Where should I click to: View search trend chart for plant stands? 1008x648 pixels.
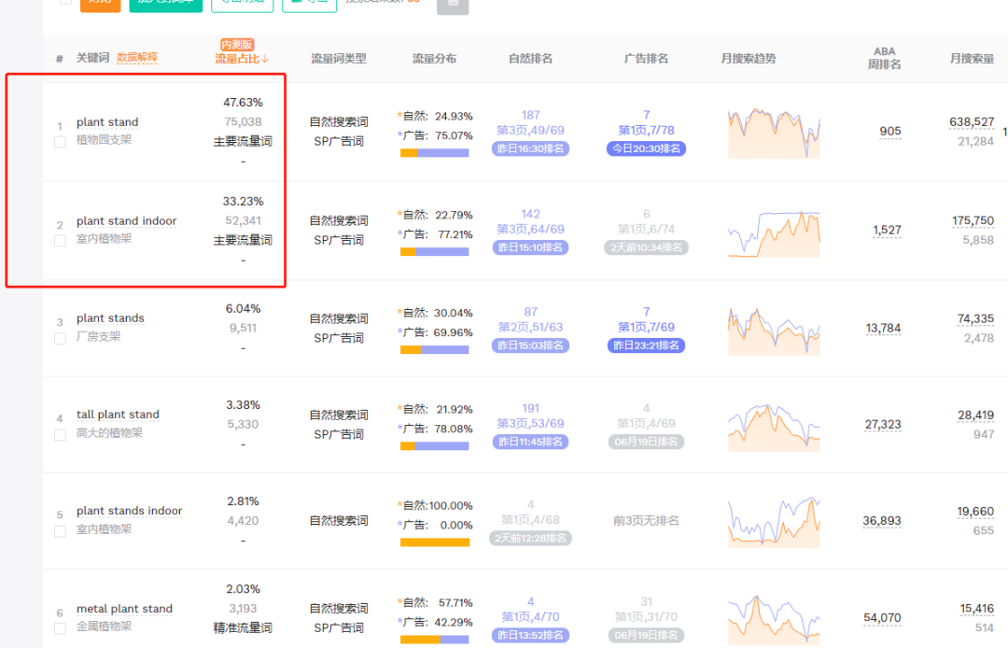[x=774, y=331]
